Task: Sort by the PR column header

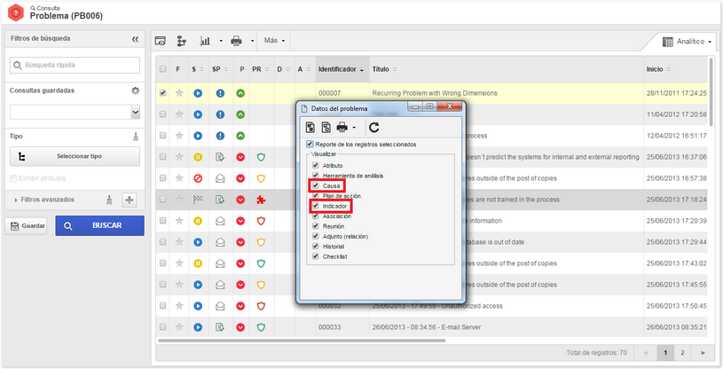Action: [261, 69]
